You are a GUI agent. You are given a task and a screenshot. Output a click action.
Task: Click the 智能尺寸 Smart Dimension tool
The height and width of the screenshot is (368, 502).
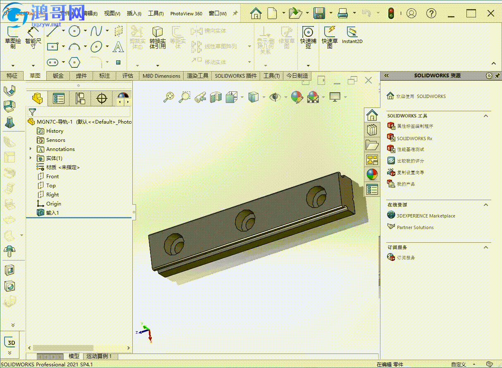[x=33, y=37]
